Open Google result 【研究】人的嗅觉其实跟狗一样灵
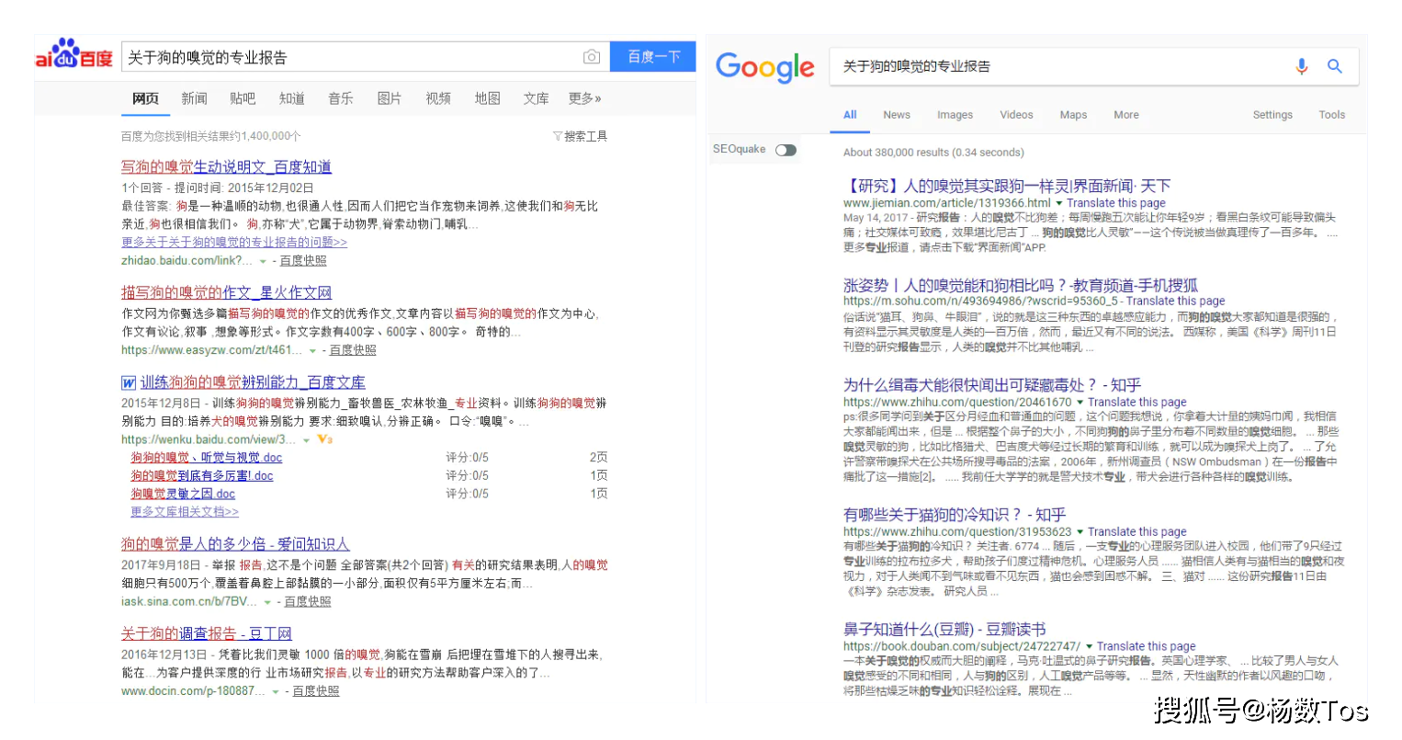The width and height of the screenshot is (1402, 740). click(x=1007, y=187)
